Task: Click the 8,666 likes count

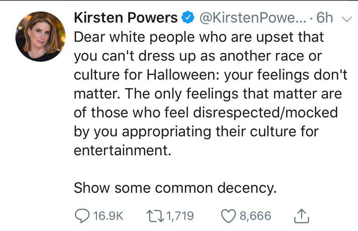Action: tap(254, 216)
